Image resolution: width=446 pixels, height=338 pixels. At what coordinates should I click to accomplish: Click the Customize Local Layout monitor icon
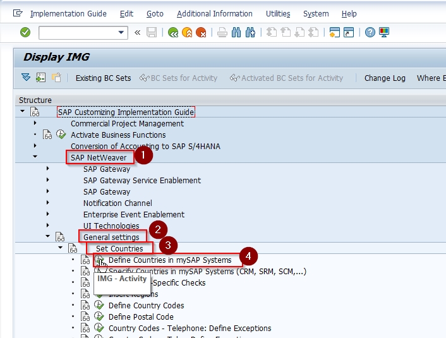coord(384,32)
